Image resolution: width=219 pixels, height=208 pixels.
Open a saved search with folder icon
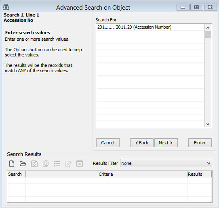click(23, 164)
